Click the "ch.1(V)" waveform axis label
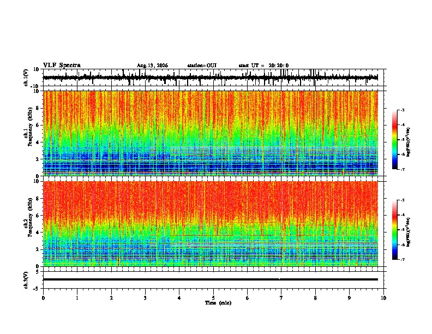Image resolution: width=432 pixels, height=334 pixels. [x=26, y=77]
